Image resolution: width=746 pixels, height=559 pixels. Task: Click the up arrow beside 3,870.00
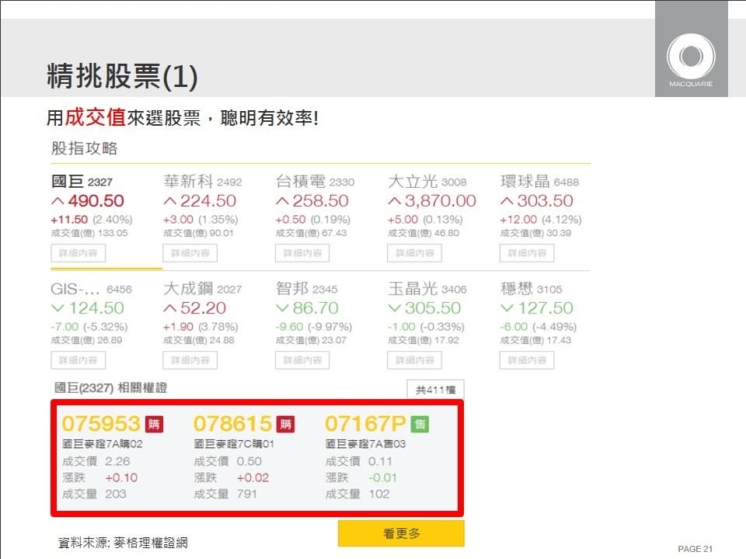[x=393, y=201]
